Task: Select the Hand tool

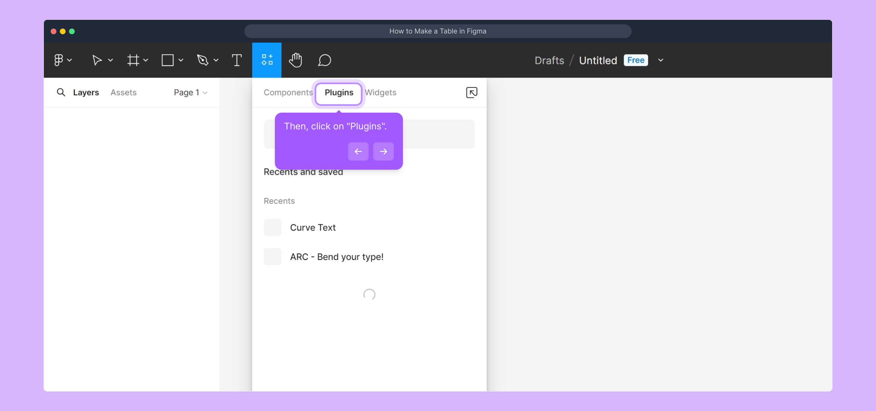Action: (295, 60)
